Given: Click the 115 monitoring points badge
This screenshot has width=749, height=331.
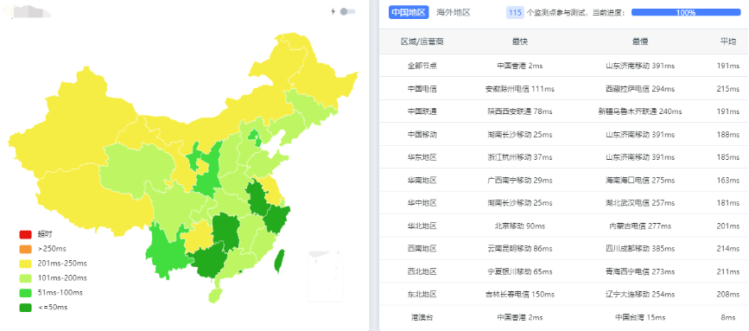Looking at the screenshot, I should pos(515,13).
